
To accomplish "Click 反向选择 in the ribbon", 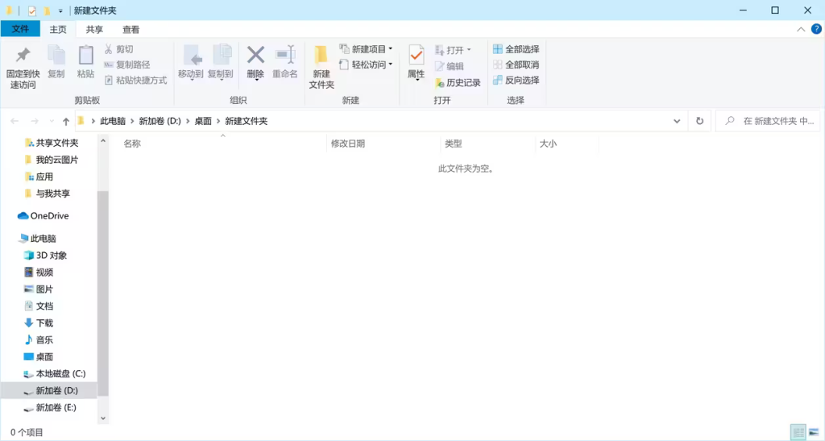I will tap(516, 80).
